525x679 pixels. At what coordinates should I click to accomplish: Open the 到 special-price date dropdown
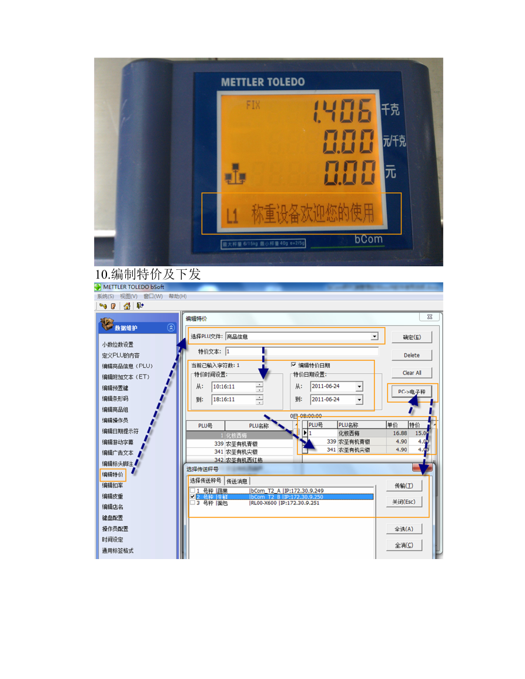point(359,400)
